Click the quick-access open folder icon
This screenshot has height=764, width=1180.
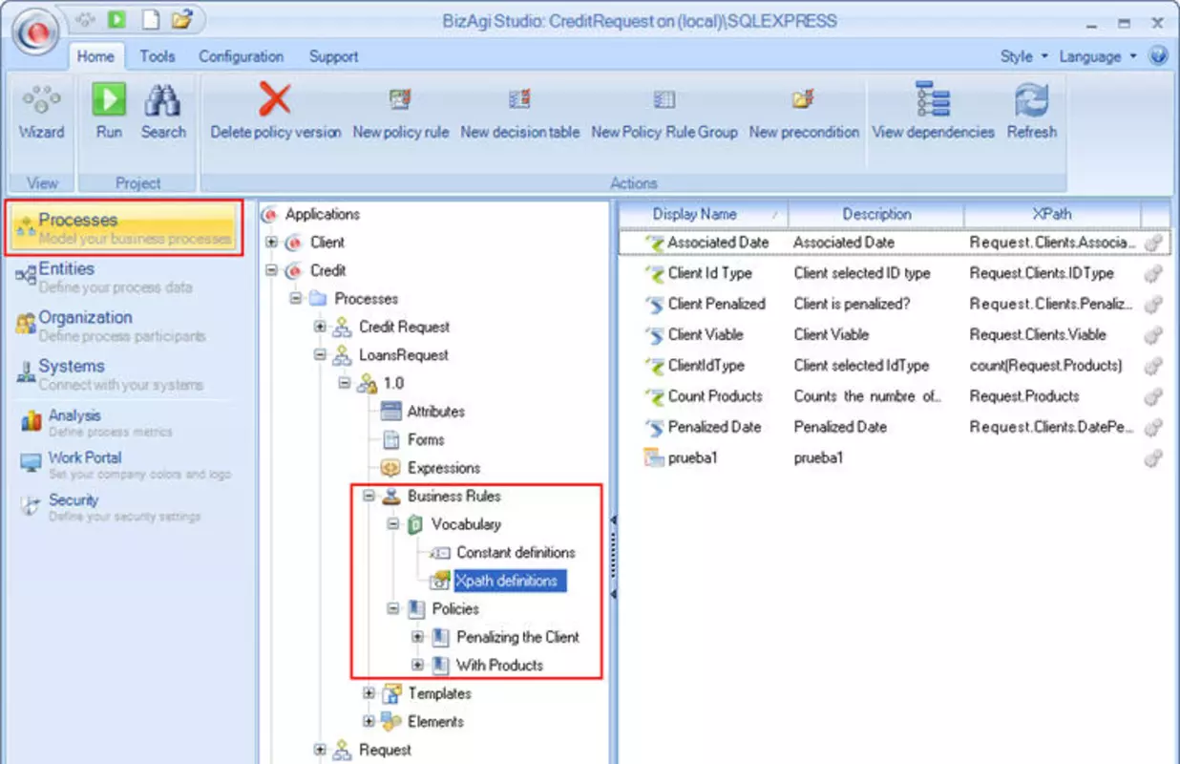(x=181, y=18)
